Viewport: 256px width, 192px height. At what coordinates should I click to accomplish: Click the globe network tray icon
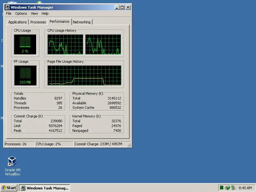coord(227,188)
